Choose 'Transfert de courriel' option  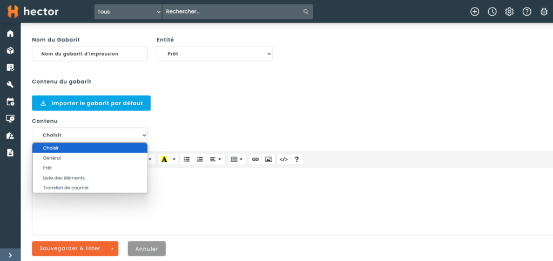[x=65, y=188]
